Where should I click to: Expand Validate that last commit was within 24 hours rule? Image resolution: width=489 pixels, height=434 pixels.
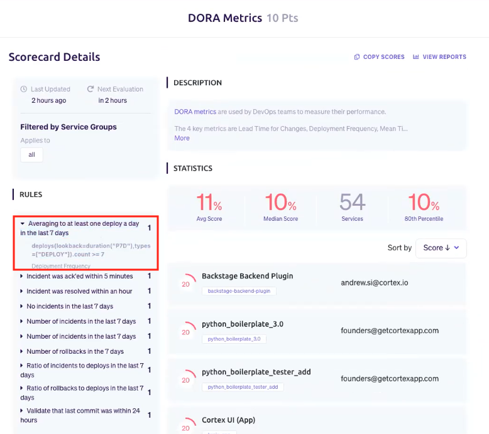21,411
